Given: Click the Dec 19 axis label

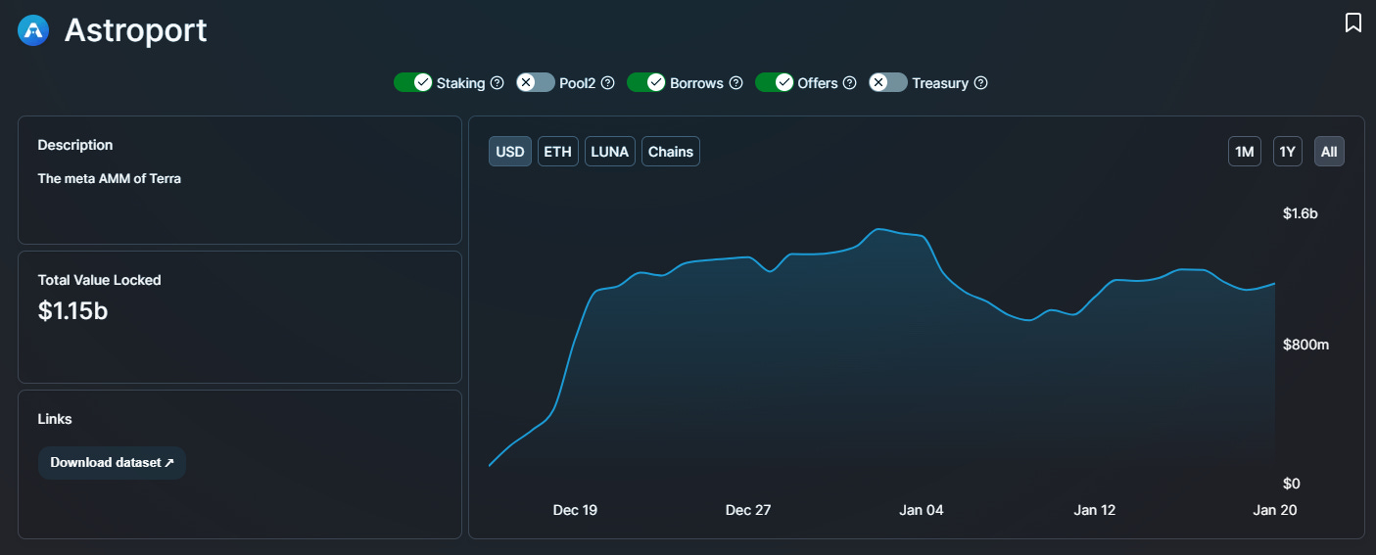Looking at the screenshot, I should click(x=575, y=510).
